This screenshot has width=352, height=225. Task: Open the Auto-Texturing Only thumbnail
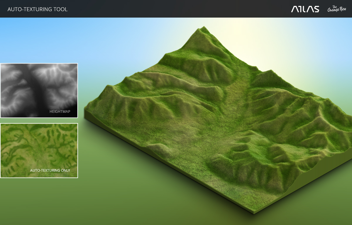click(x=39, y=151)
